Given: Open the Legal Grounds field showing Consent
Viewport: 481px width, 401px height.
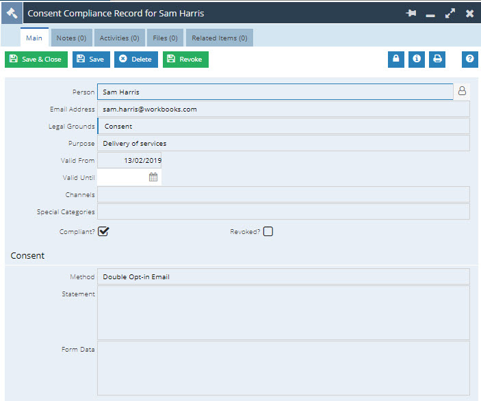Looking at the screenshot, I should 283,126.
